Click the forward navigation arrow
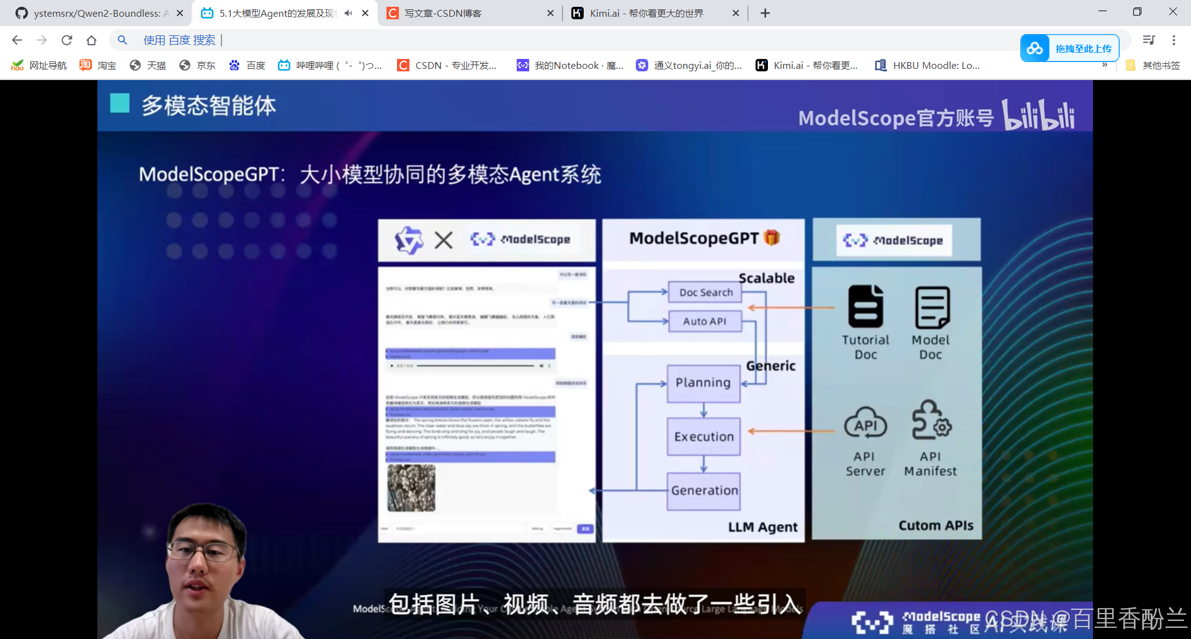The height and width of the screenshot is (639, 1191). (42, 40)
